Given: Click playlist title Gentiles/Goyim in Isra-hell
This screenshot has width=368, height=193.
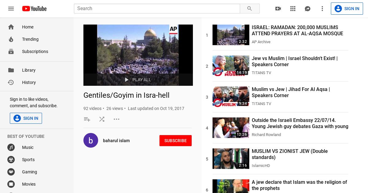Looking at the screenshot, I should click(126, 95).
